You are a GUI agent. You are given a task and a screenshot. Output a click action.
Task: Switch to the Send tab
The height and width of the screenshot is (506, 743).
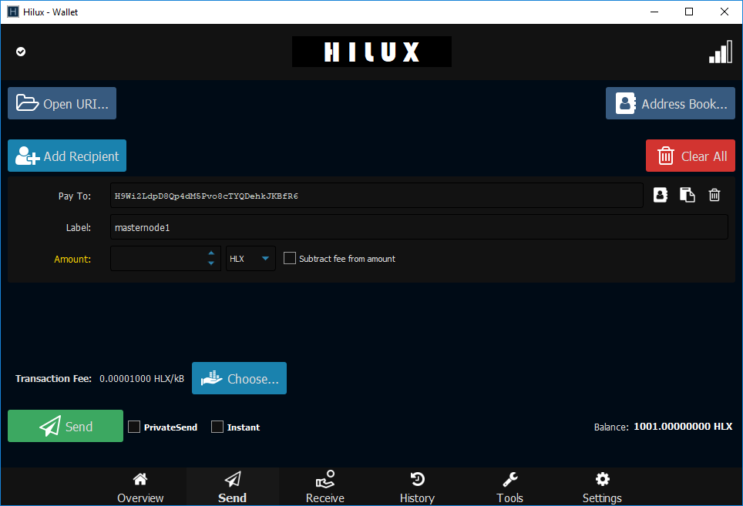[x=232, y=487]
